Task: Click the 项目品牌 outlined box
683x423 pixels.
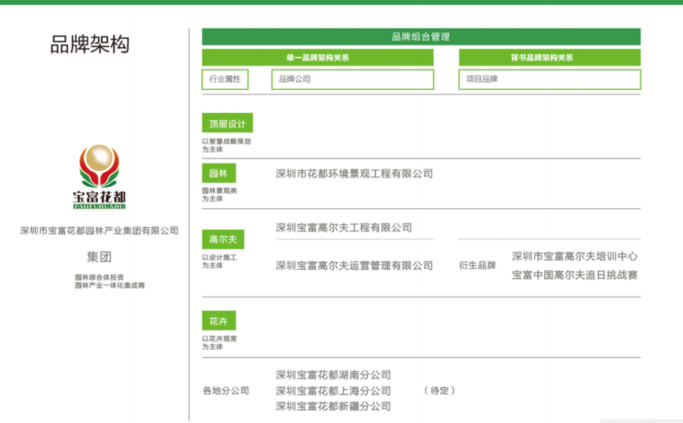Action: coord(550,79)
